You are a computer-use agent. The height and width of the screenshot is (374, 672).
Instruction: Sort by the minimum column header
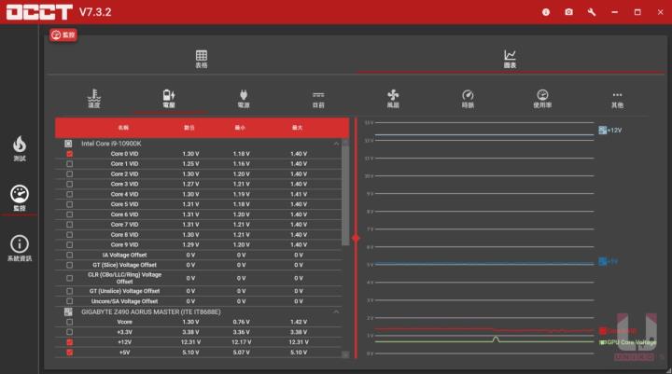(x=240, y=128)
